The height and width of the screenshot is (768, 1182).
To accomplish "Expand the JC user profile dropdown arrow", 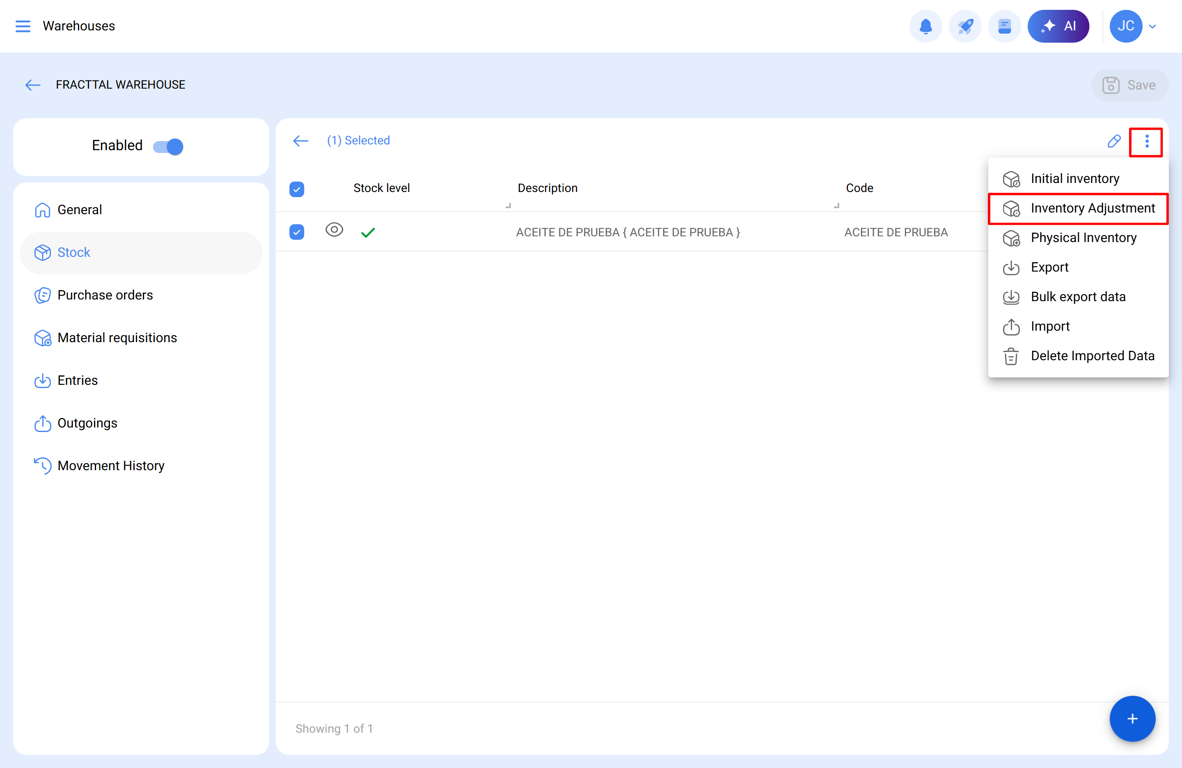I will 1153,27.
